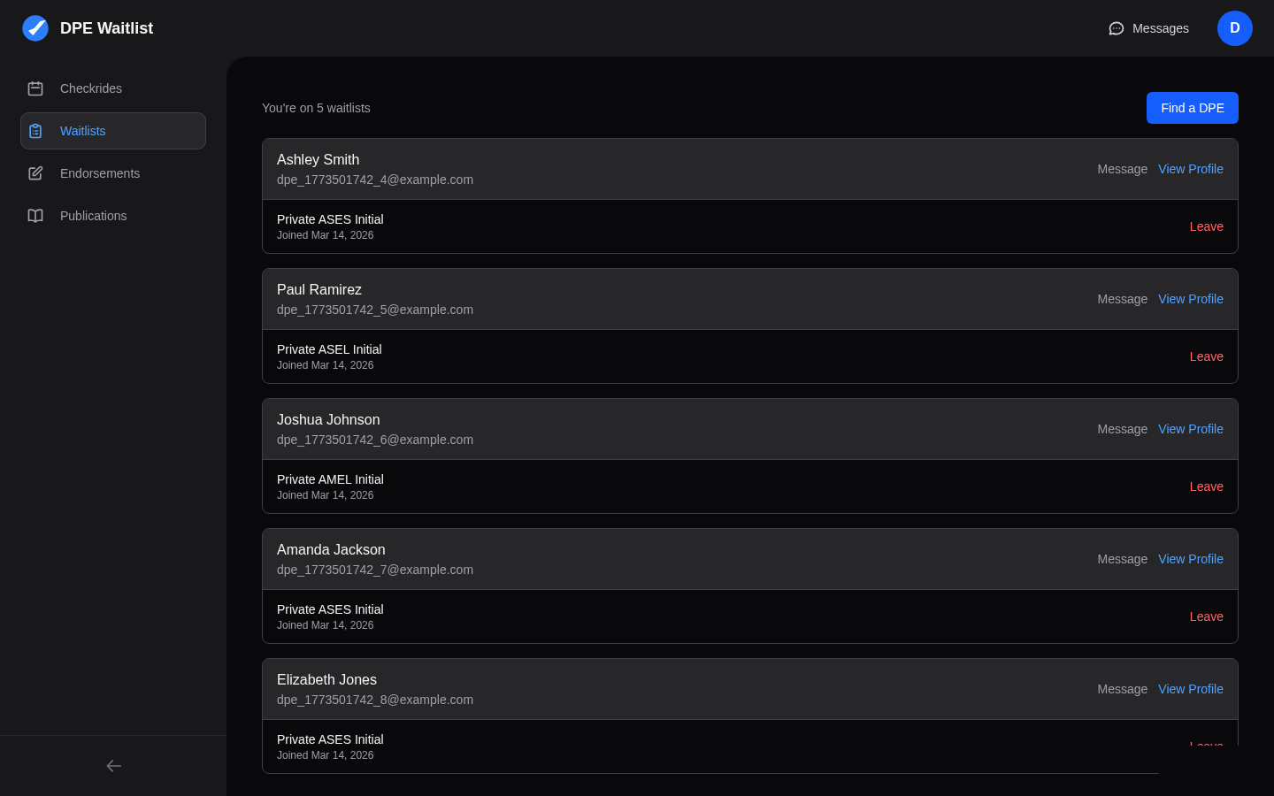
Task: View Joshua Johnson's profile
Action: (x=1190, y=429)
